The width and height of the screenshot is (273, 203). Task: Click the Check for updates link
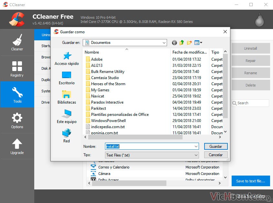click(x=250, y=196)
